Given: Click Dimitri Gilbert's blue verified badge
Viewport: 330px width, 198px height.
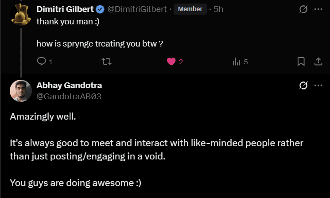Looking at the screenshot, I should click(x=101, y=9).
